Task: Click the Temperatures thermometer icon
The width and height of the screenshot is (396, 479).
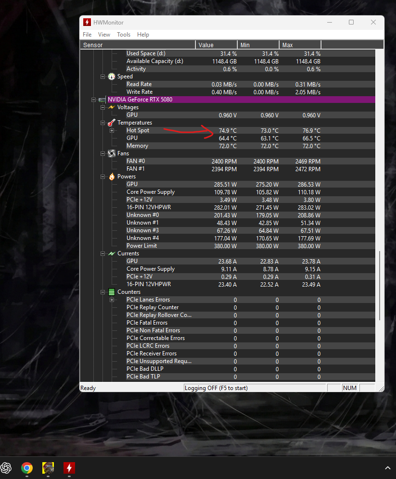Action: [112, 123]
